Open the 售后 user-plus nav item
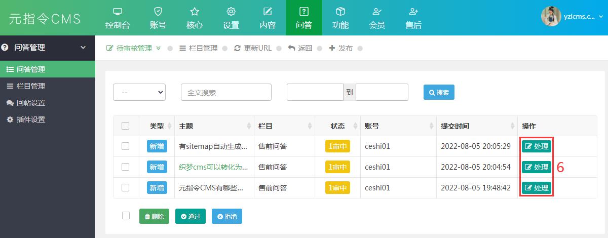 pyautogui.click(x=413, y=18)
